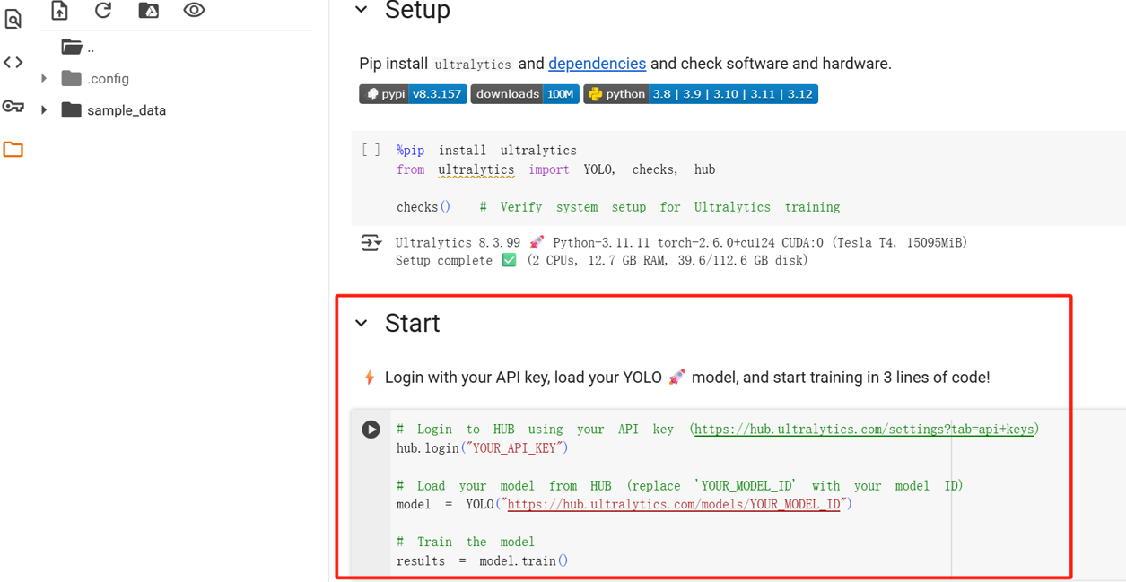Select the sample_data folder
This screenshot has height=582, width=1126.
pyautogui.click(x=114, y=110)
